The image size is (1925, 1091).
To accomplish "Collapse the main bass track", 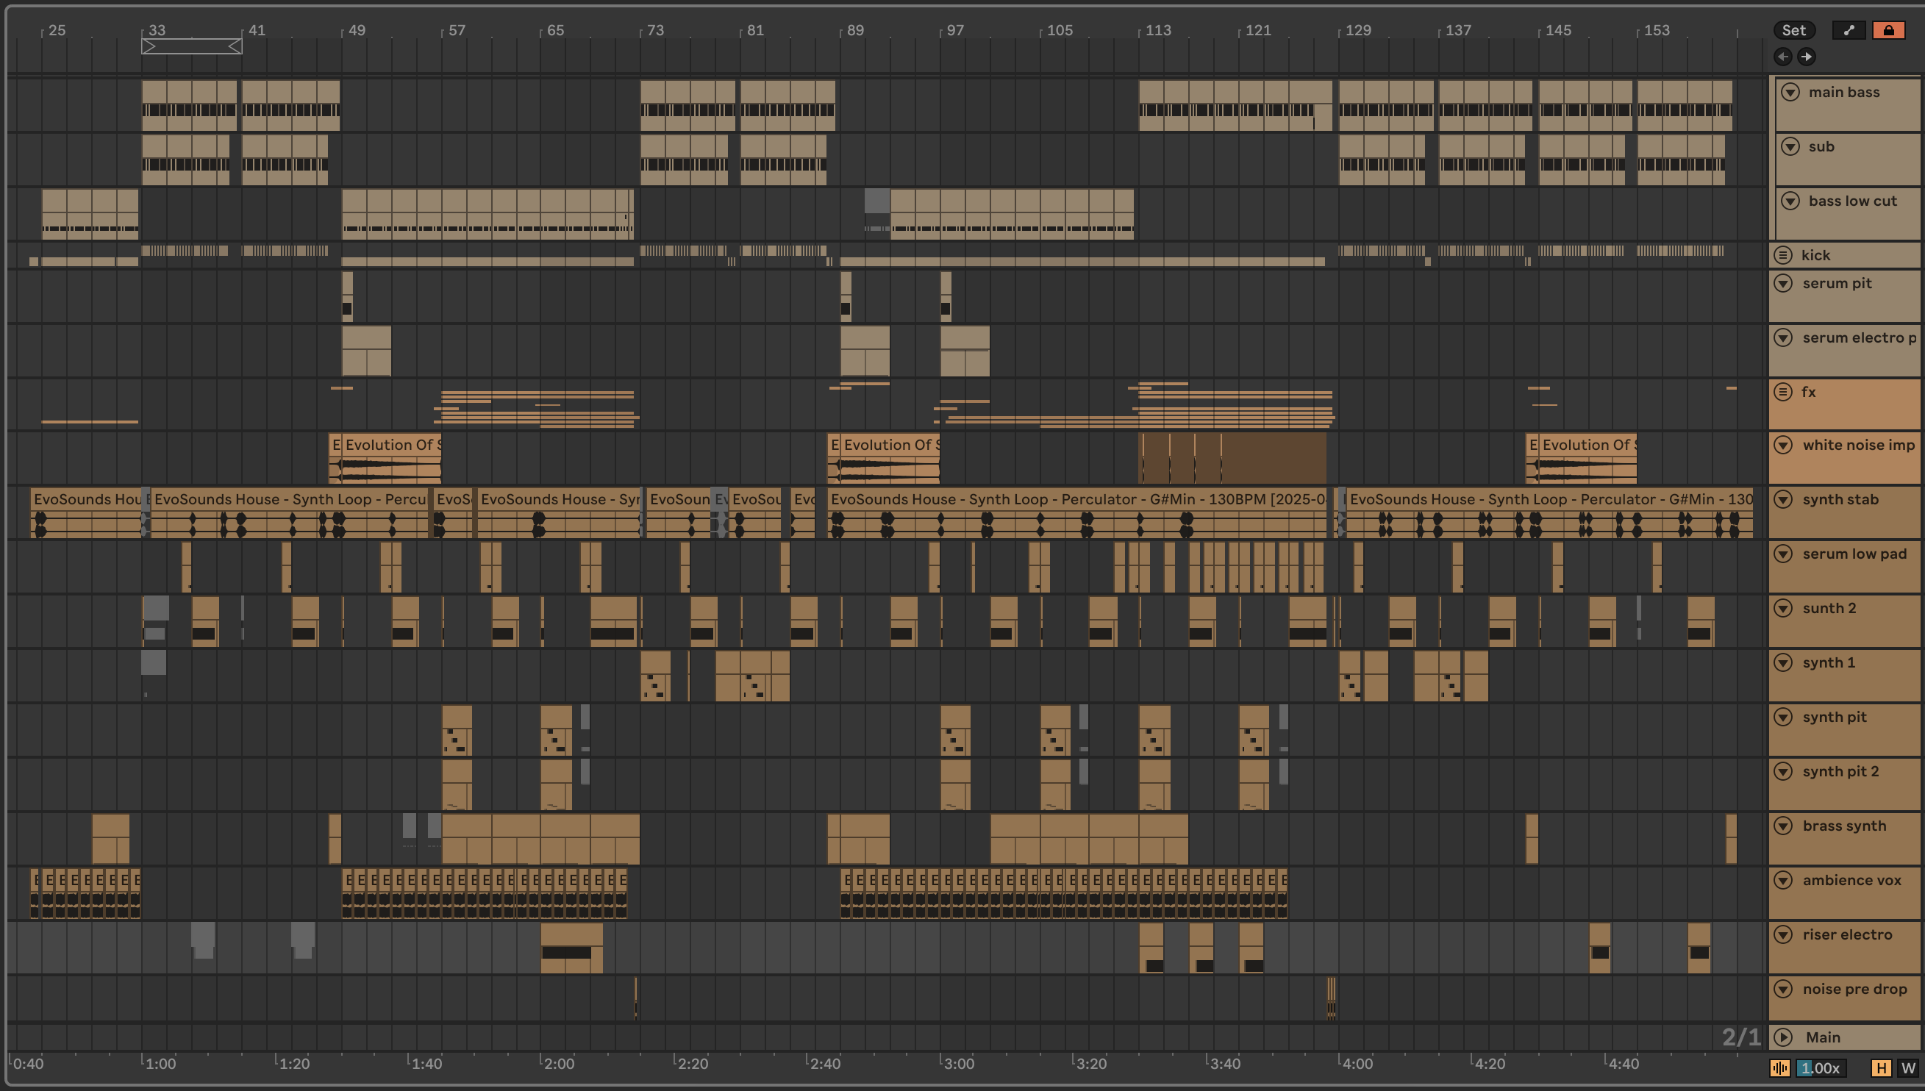I will 1790,92.
